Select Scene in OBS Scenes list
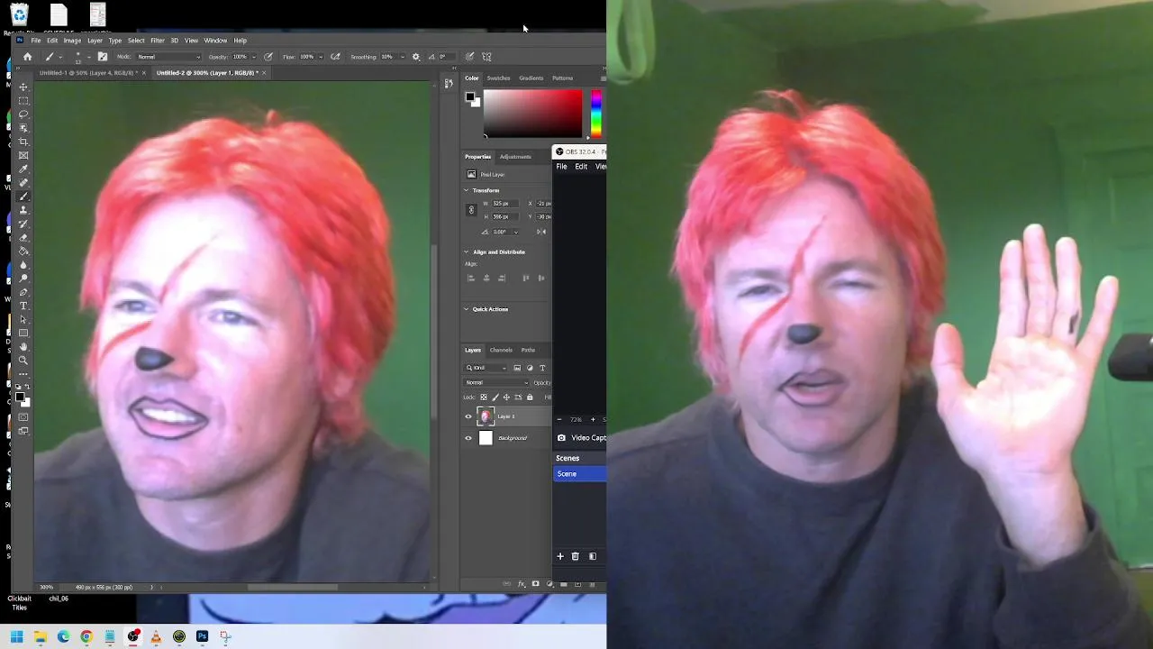1153x649 pixels. point(579,474)
